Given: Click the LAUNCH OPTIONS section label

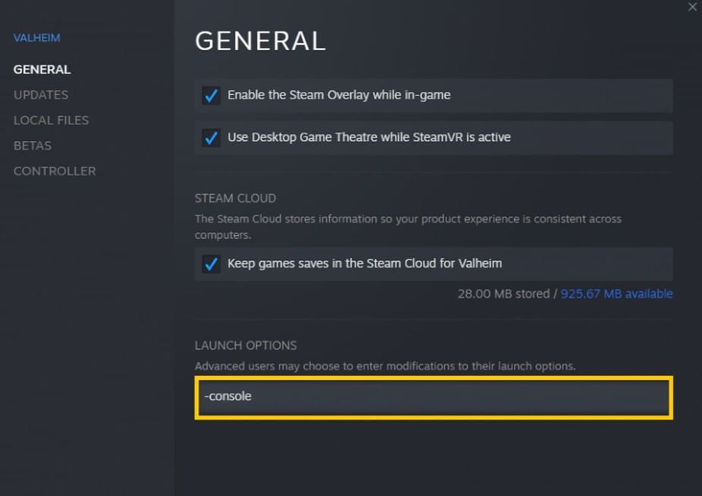Looking at the screenshot, I should click(246, 345).
